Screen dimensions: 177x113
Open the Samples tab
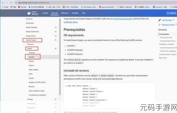tap(75, 13)
